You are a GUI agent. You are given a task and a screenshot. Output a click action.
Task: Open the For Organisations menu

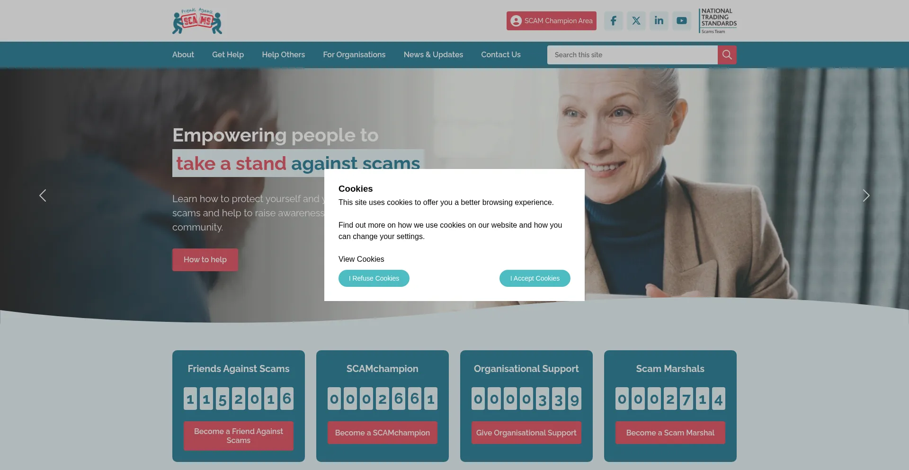354,55
